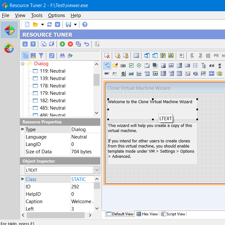Select the Resource Tuner sidebar logo

tap(9, 30)
